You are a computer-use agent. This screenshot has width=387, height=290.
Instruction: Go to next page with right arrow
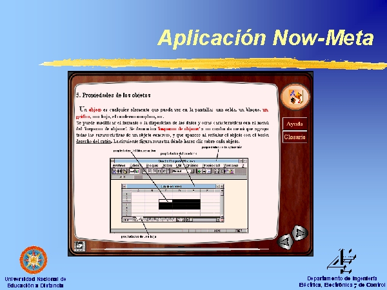[300, 233]
